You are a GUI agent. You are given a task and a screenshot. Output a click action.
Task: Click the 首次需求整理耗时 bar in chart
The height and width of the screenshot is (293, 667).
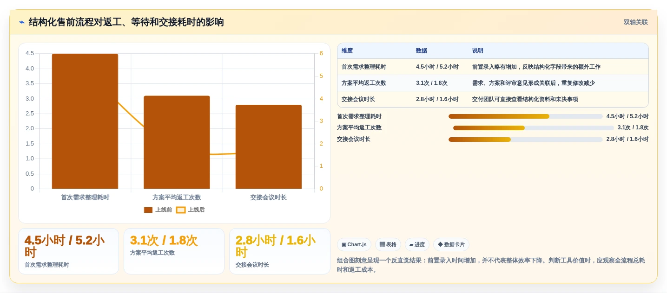click(85, 121)
